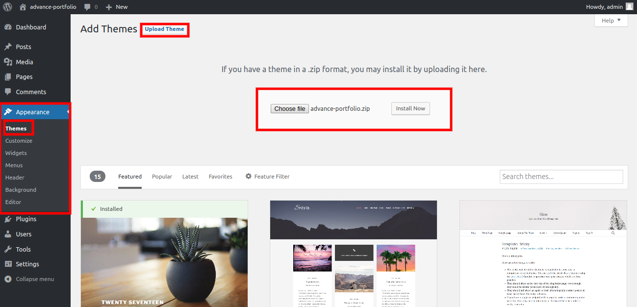Click the Install Now button
The height and width of the screenshot is (307, 637).
pyautogui.click(x=410, y=108)
